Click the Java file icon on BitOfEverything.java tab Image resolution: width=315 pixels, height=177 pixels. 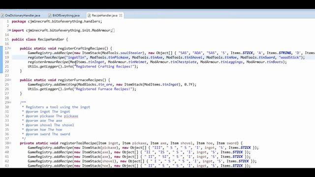tap(50, 15)
